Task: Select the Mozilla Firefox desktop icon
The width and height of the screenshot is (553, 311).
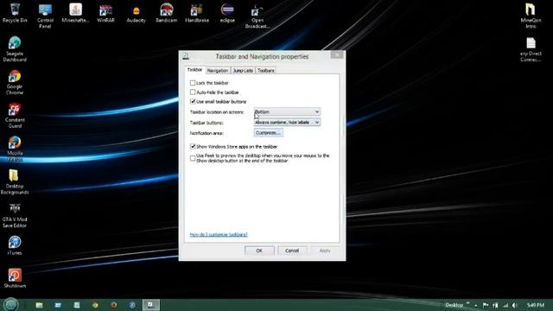Action: click(x=15, y=149)
